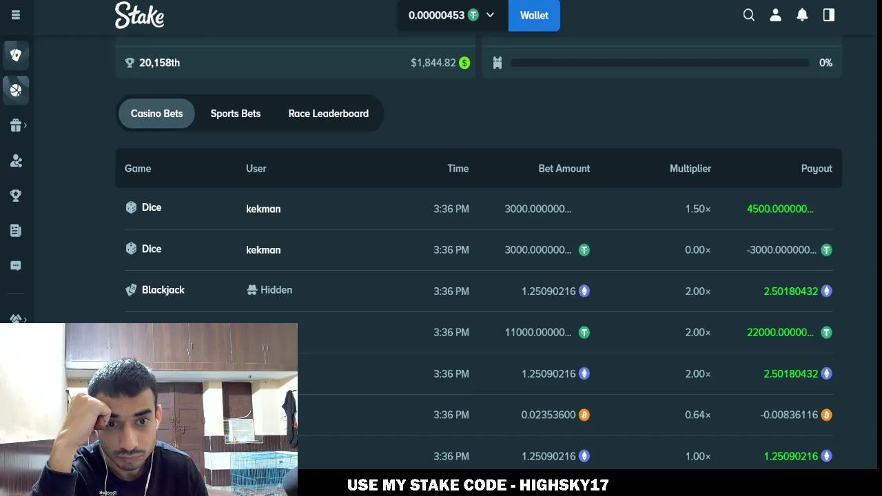Click the Tether currency icon in the balance

click(473, 15)
